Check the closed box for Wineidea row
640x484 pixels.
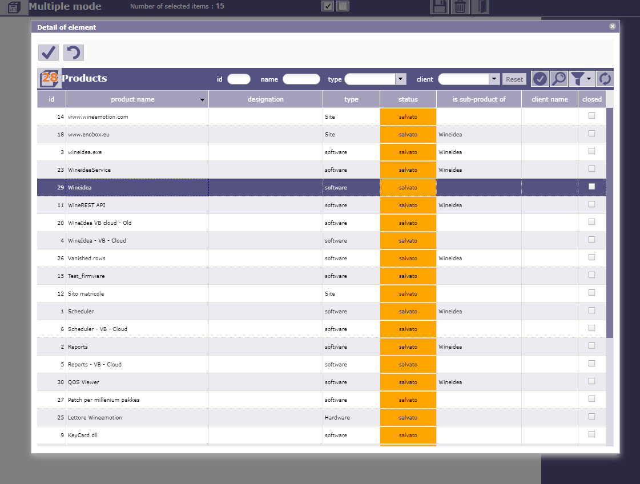591,187
